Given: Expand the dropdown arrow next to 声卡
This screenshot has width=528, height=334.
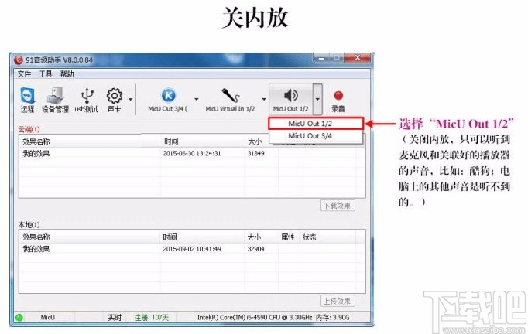Looking at the screenshot, I should point(130,99).
